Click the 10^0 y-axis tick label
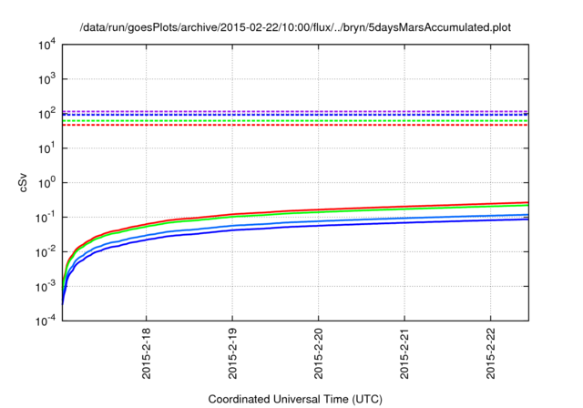Screen dimensions: 583x408 (47, 183)
